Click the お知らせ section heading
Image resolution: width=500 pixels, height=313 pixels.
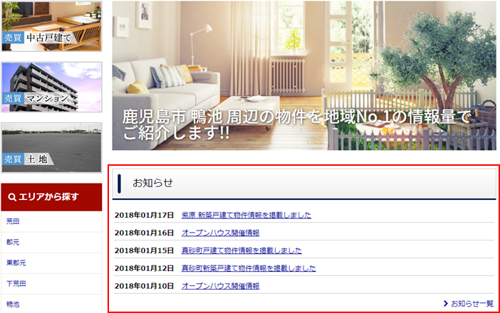tap(153, 183)
